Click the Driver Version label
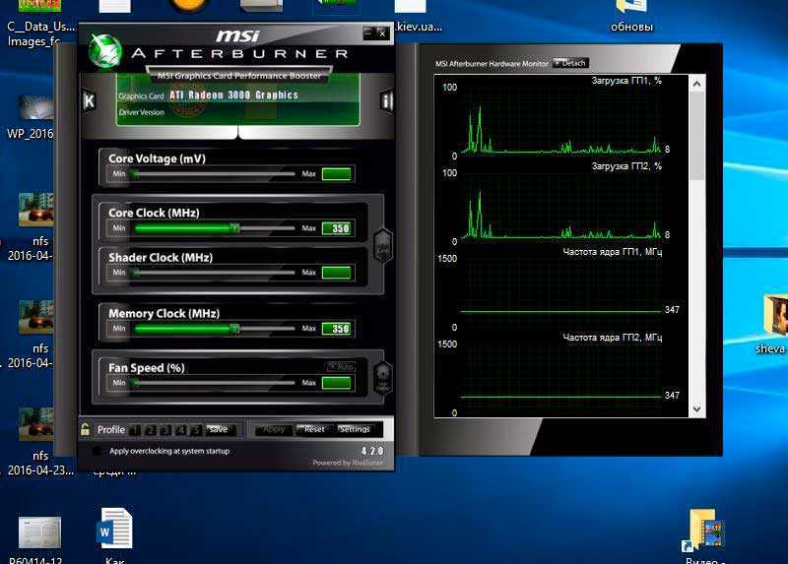 click(x=142, y=112)
